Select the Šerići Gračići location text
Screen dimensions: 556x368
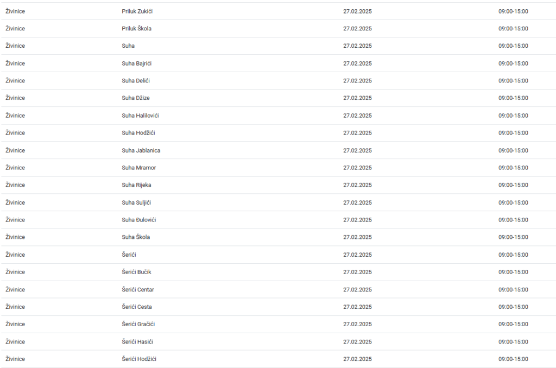pos(138,324)
